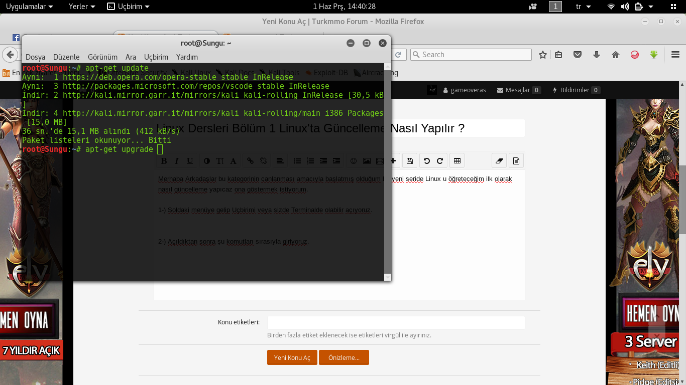Click the red round extension icon
The width and height of the screenshot is (686, 385).
point(635,55)
